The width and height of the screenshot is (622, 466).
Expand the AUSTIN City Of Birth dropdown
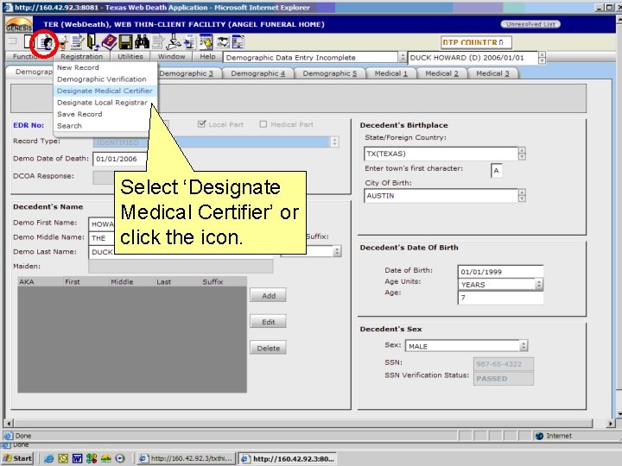pyautogui.click(x=522, y=195)
